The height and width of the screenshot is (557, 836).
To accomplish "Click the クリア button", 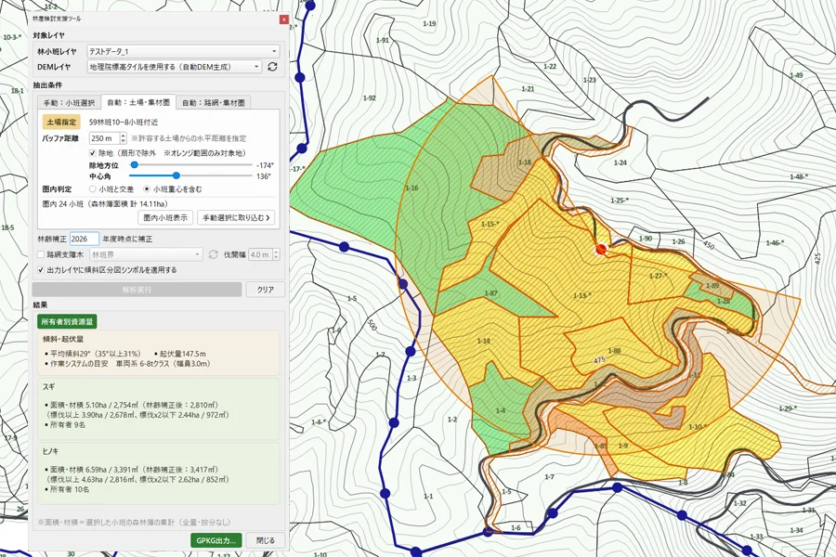I will point(265,290).
